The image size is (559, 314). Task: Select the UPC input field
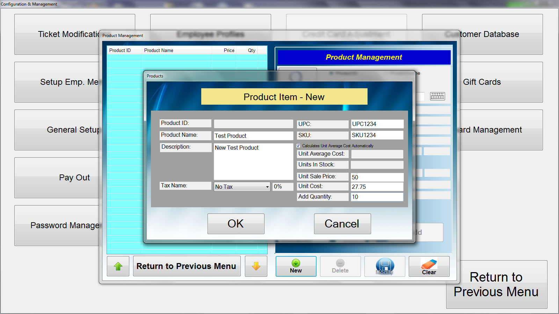click(x=377, y=124)
